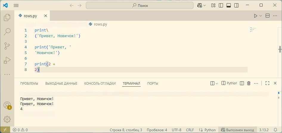Click the editor vertical scrollbar marker
282x133 pixels.
click(280, 49)
